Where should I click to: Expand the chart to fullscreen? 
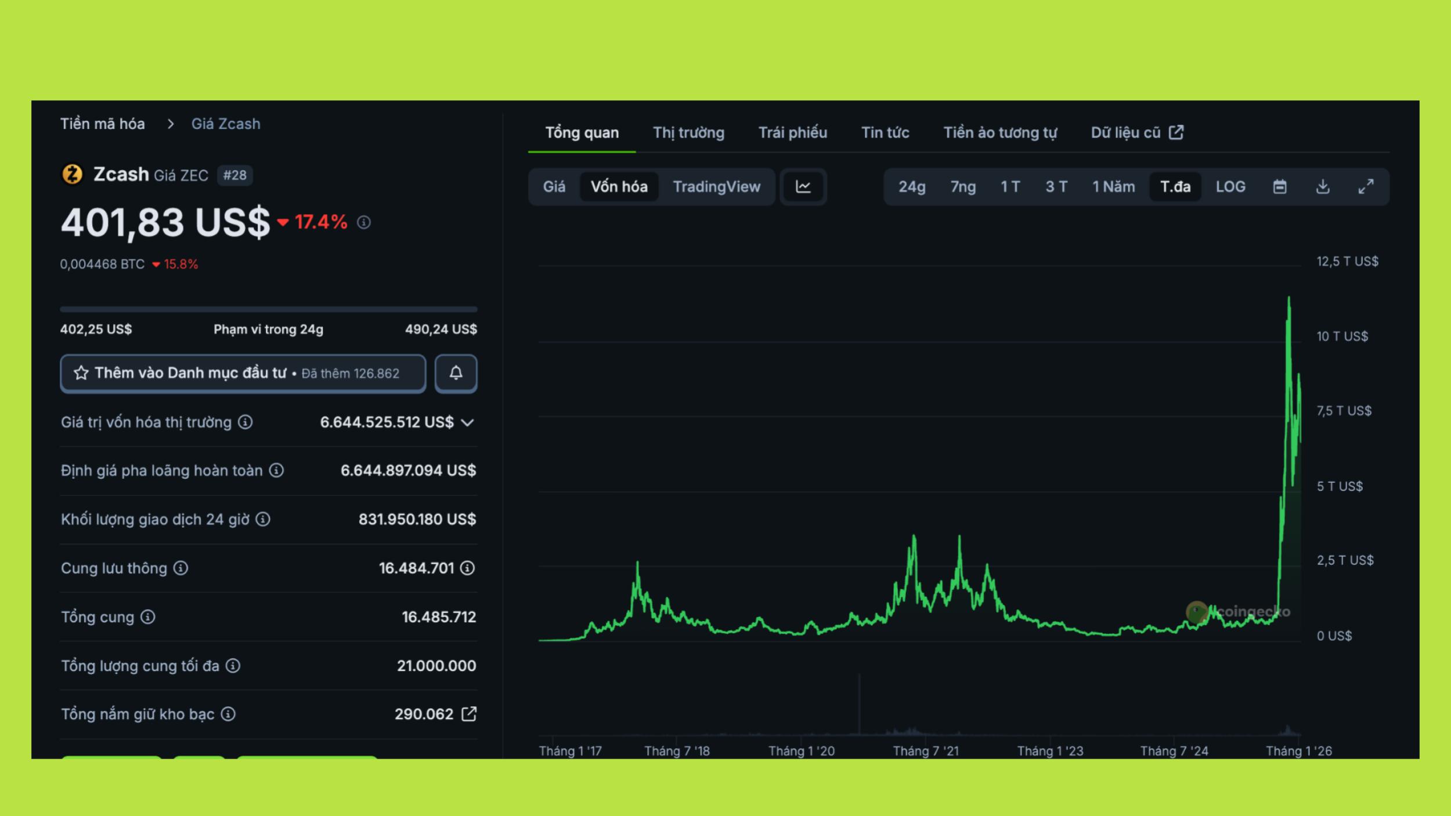(1366, 187)
